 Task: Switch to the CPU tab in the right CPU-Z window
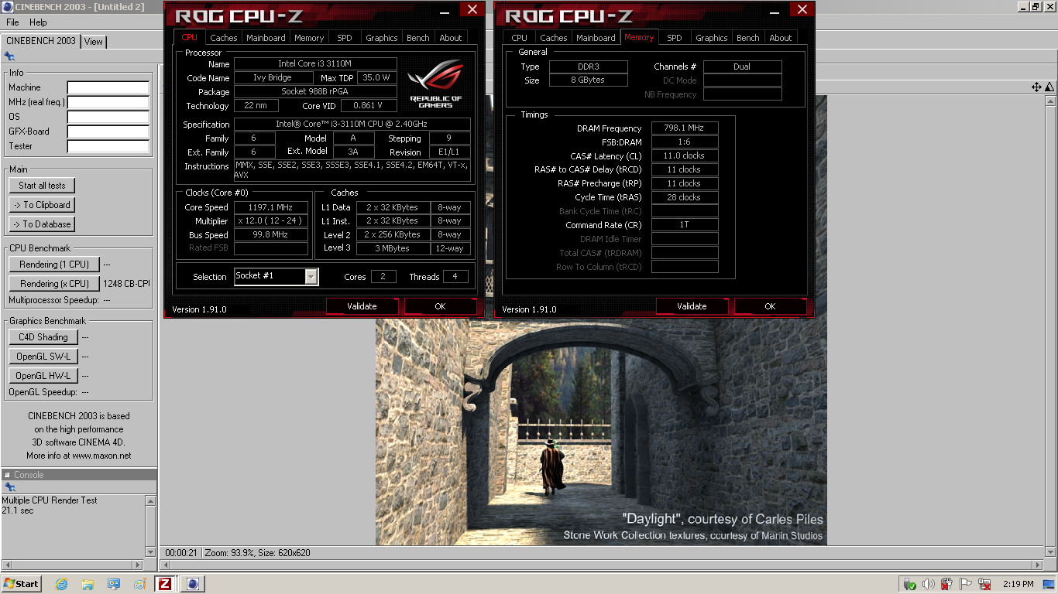(520, 37)
